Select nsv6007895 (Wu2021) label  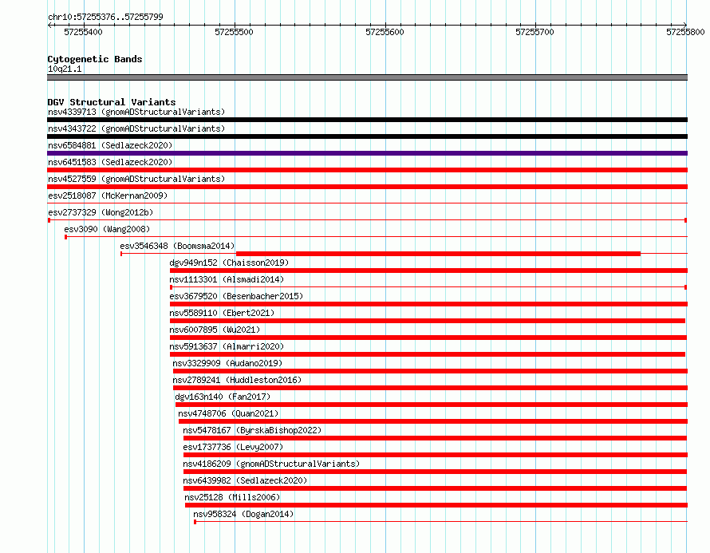[x=215, y=330]
